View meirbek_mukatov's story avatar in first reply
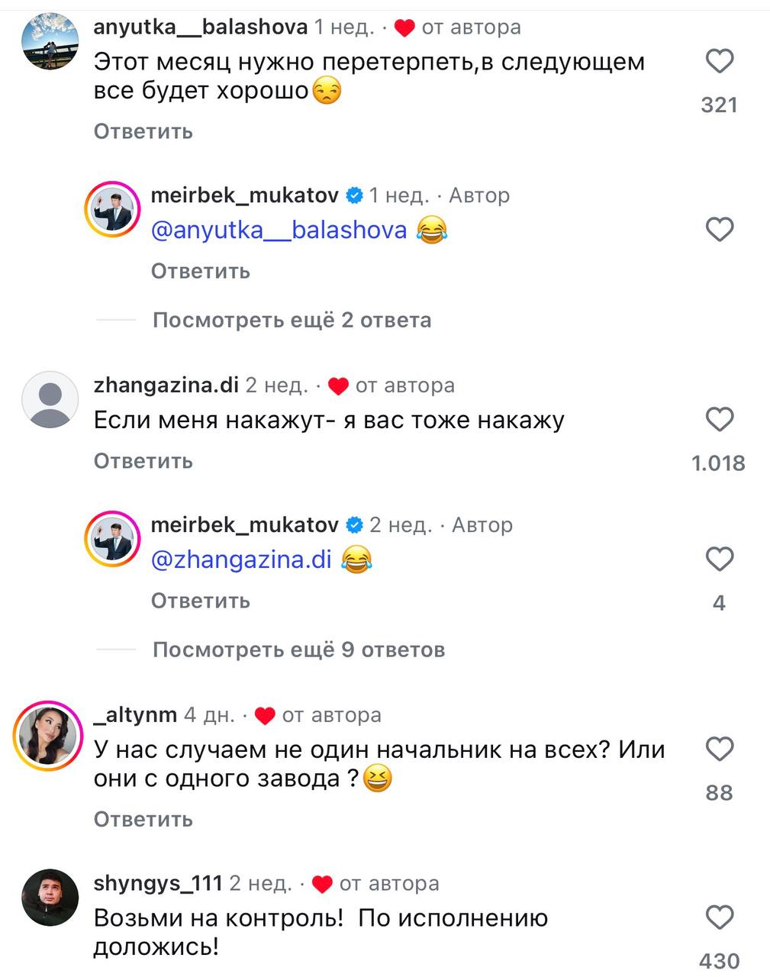The width and height of the screenshot is (770, 977). point(112,210)
